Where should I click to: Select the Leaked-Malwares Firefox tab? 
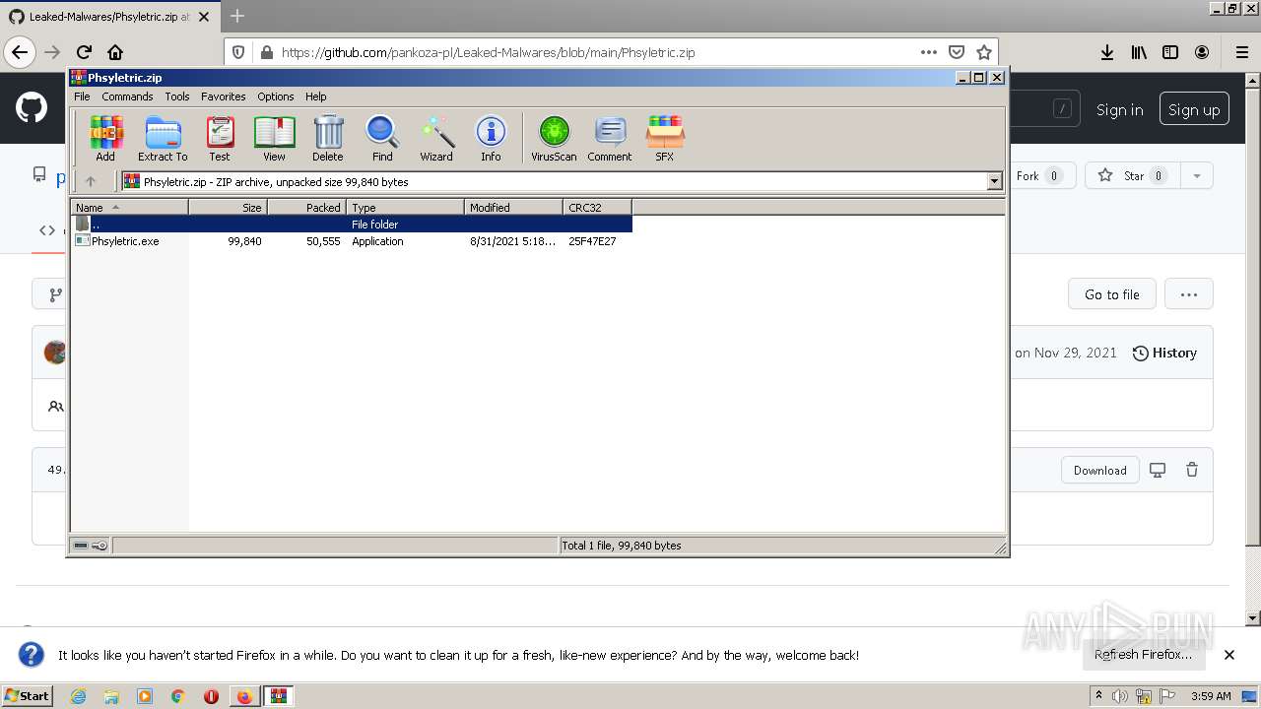[108, 17]
